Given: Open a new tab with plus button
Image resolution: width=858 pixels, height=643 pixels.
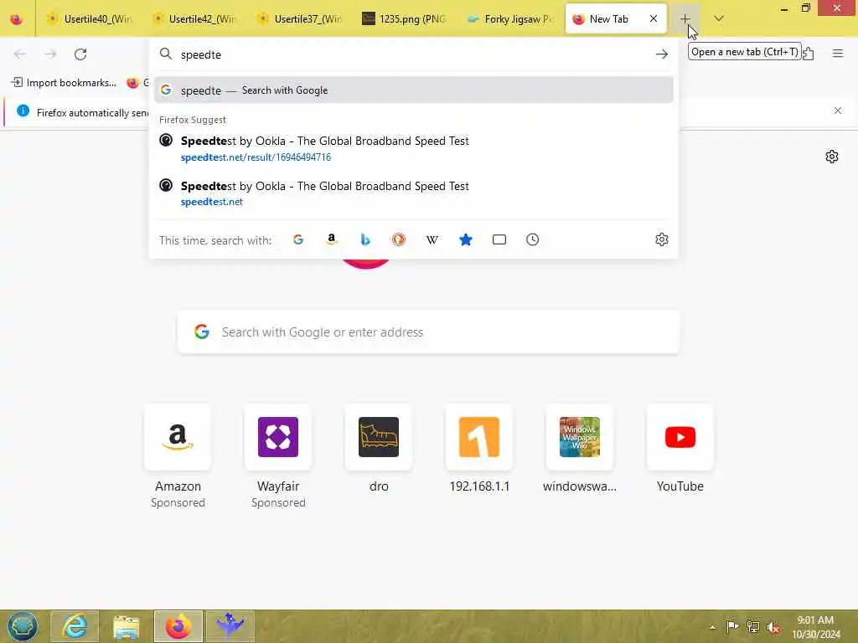Looking at the screenshot, I should pyautogui.click(x=685, y=19).
